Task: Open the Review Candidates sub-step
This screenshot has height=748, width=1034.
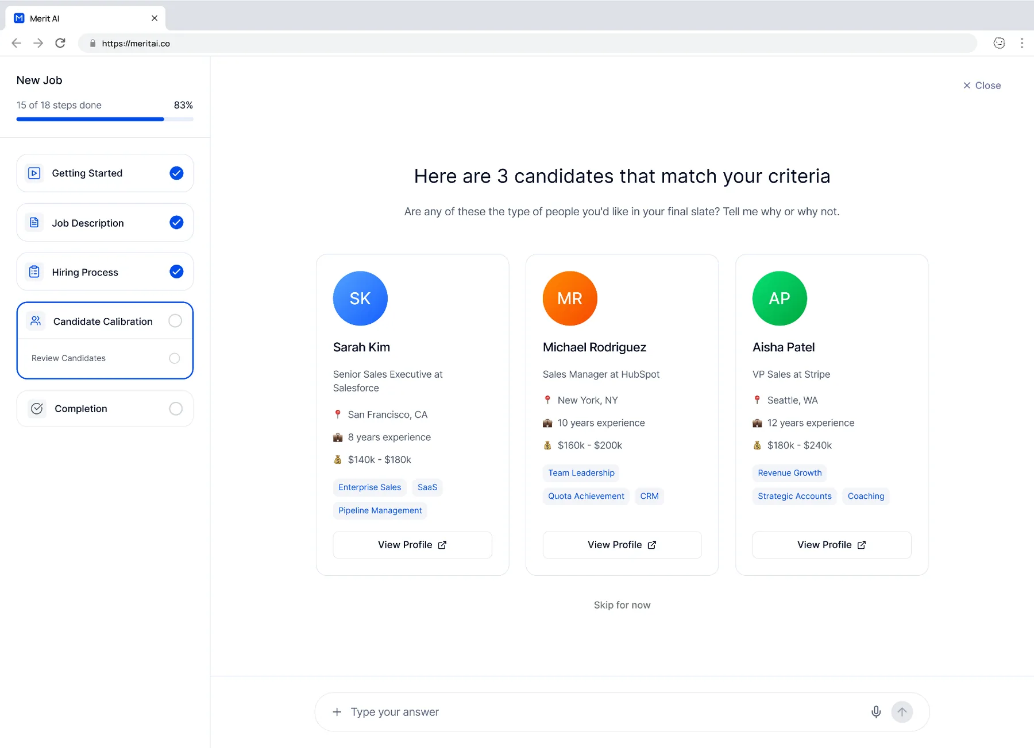Action: pyautogui.click(x=105, y=358)
